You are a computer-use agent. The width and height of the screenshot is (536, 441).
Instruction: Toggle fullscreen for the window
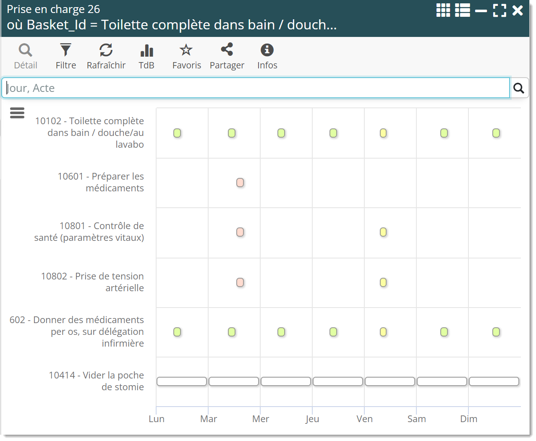(499, 10)
